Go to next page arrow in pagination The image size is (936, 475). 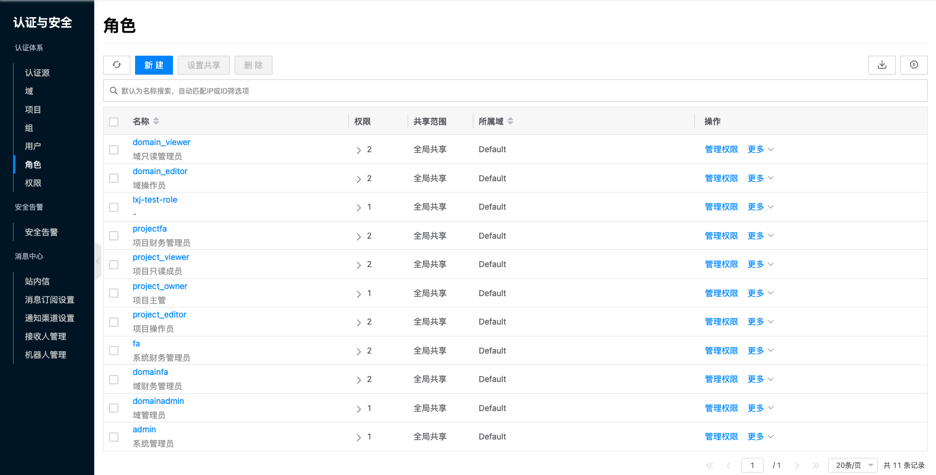(797, 466)
